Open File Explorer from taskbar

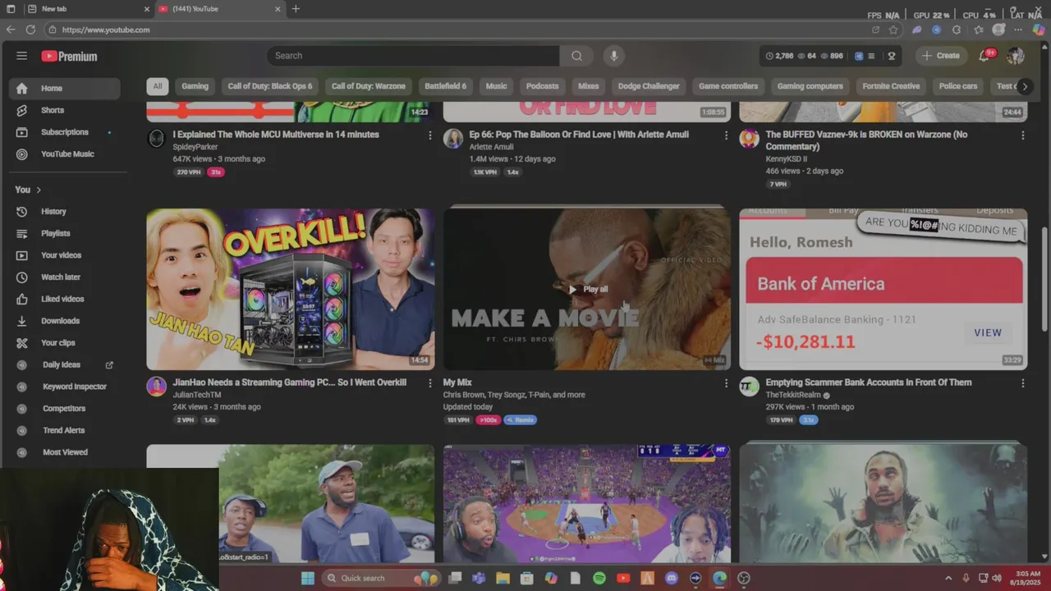503,578
